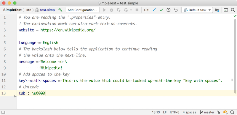237x115 pixels.
Task: Click 13:13 cursor position in status bar
Action: tap(156, 112)
